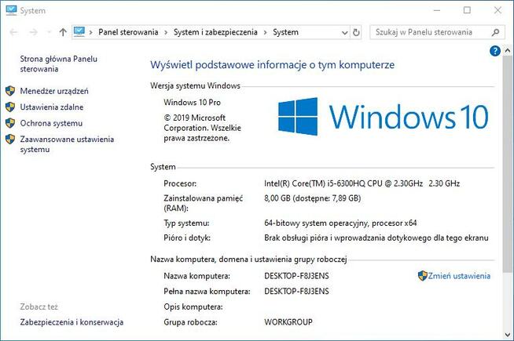Image resolution: width=514 pixels, height=341 pixels.
Task: Click the search magnifier icon
Action: pyautogui.click(x=496, y=32)
